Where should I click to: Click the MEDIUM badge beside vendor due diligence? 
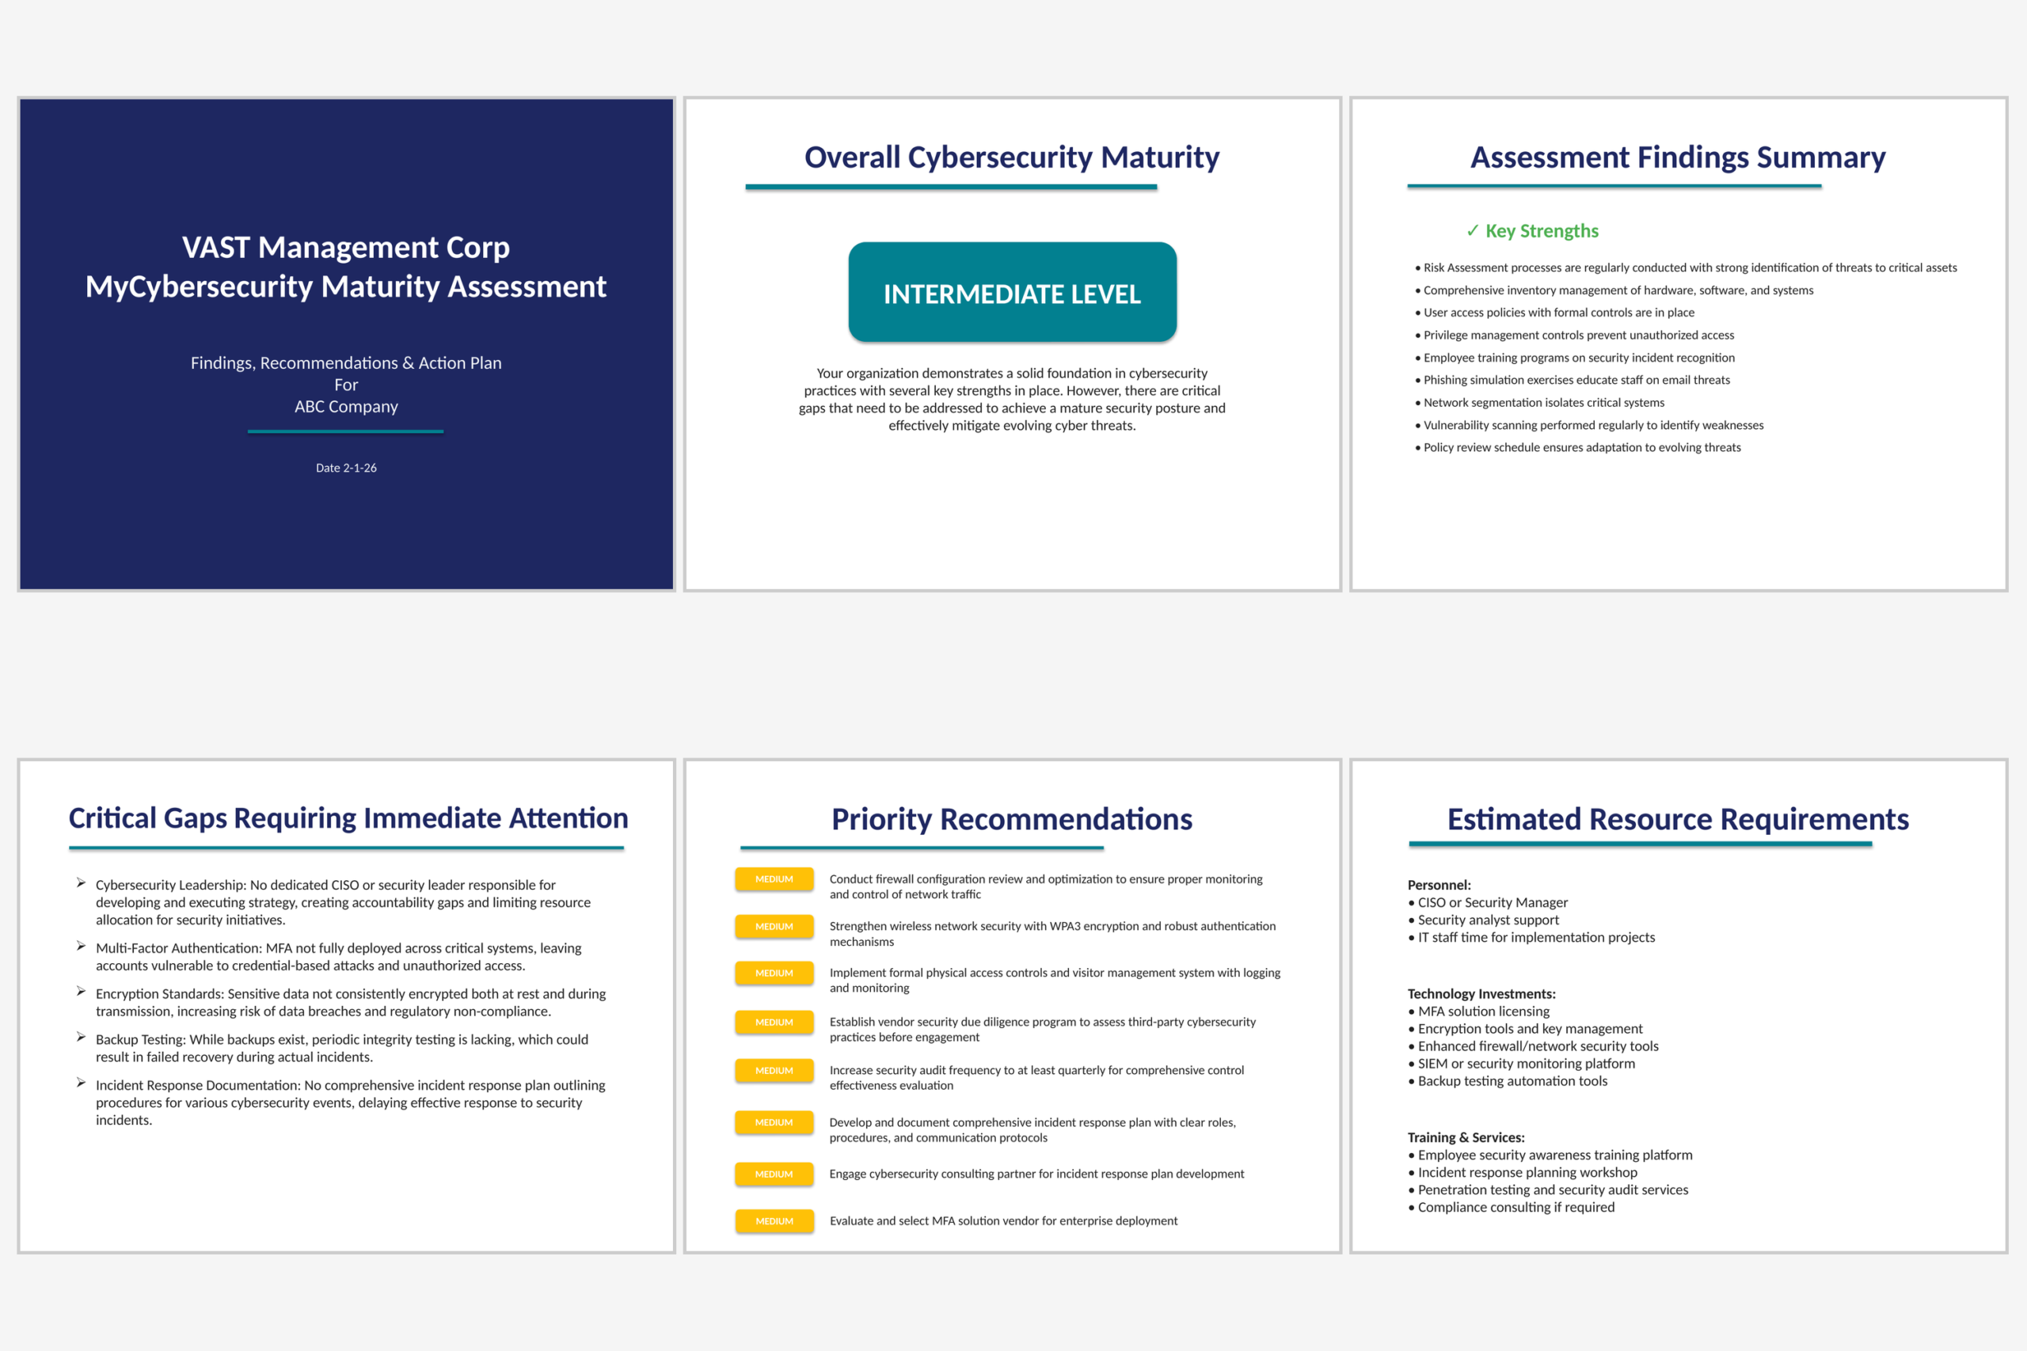(x=774, y=1022)
